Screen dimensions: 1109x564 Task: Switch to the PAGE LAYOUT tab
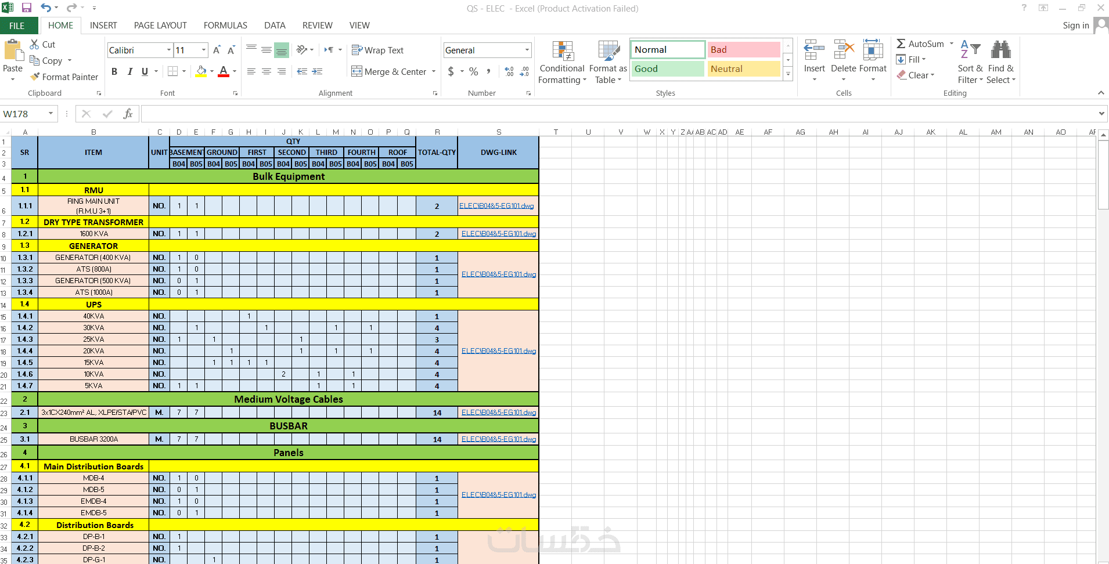[160, 26]
